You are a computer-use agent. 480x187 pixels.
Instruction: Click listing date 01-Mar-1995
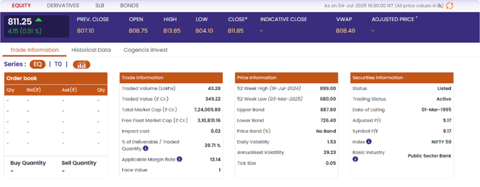pyautogui.click(x=436, y=110)
